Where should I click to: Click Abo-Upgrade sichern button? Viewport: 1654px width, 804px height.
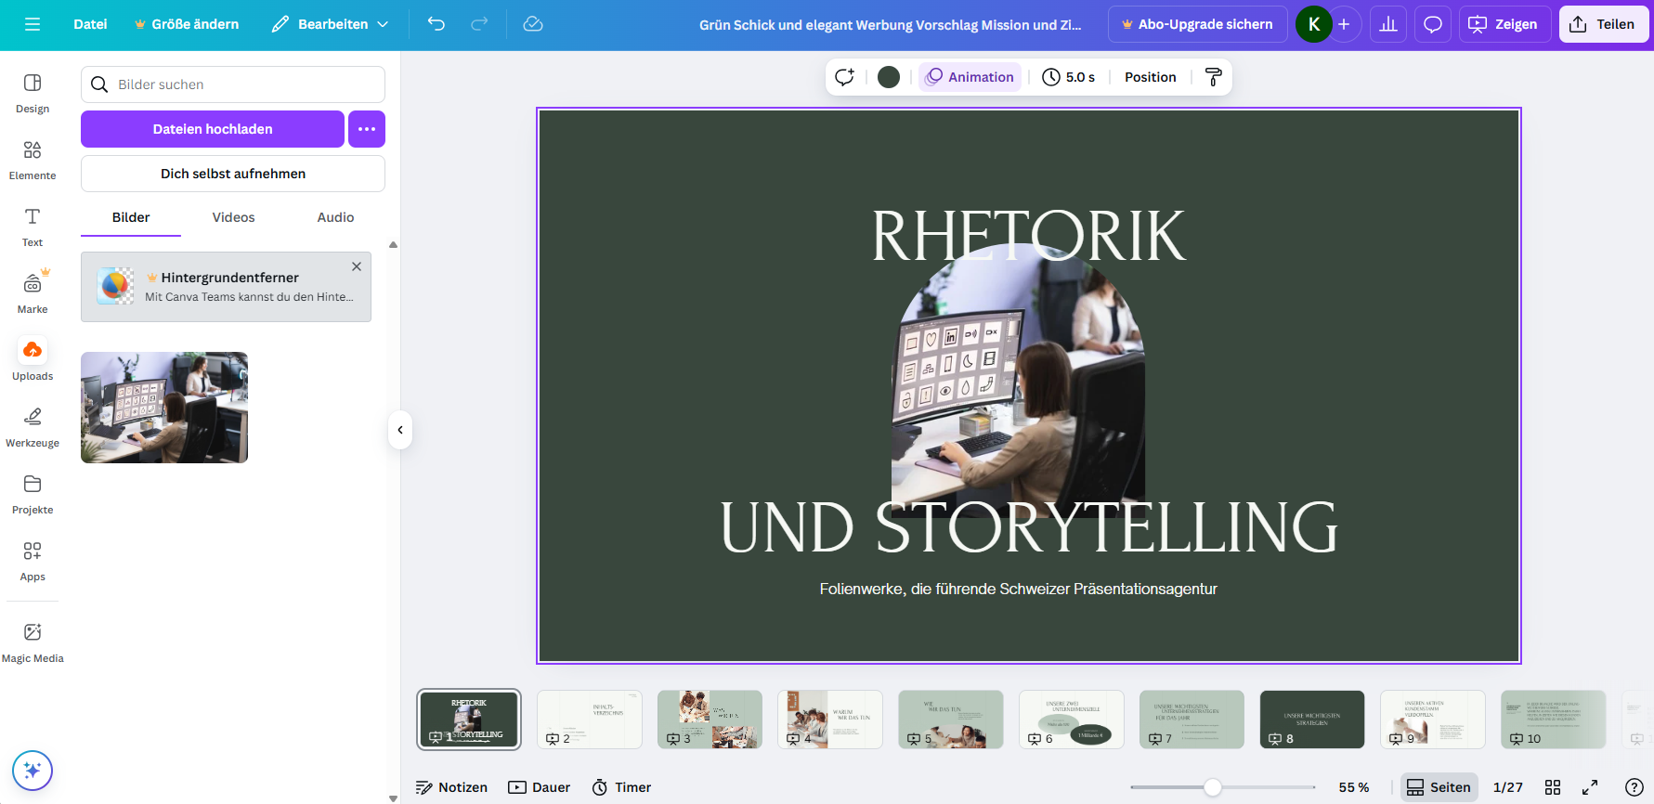1197,24
